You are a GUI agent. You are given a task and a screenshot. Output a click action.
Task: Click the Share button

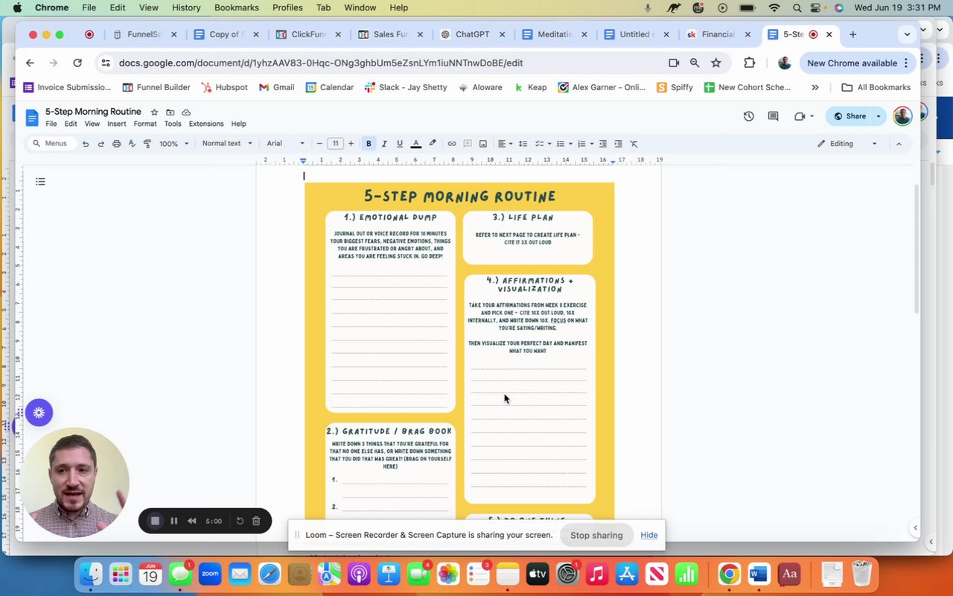pos(850,116)
